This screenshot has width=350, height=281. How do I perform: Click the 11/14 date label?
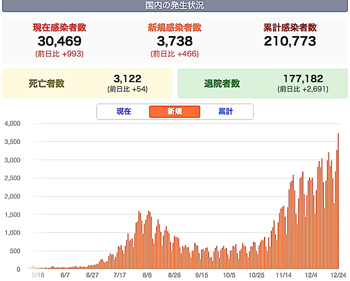pos(283,275)
